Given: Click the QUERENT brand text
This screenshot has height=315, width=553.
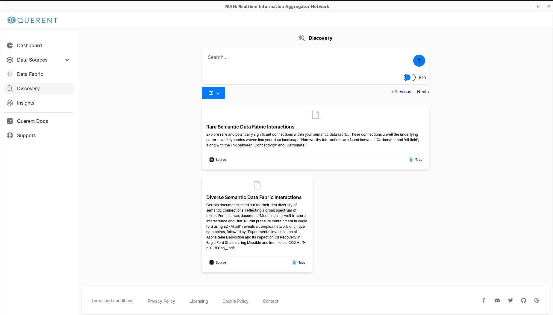Looking at the screenshot, I should (x=38, y=20).
